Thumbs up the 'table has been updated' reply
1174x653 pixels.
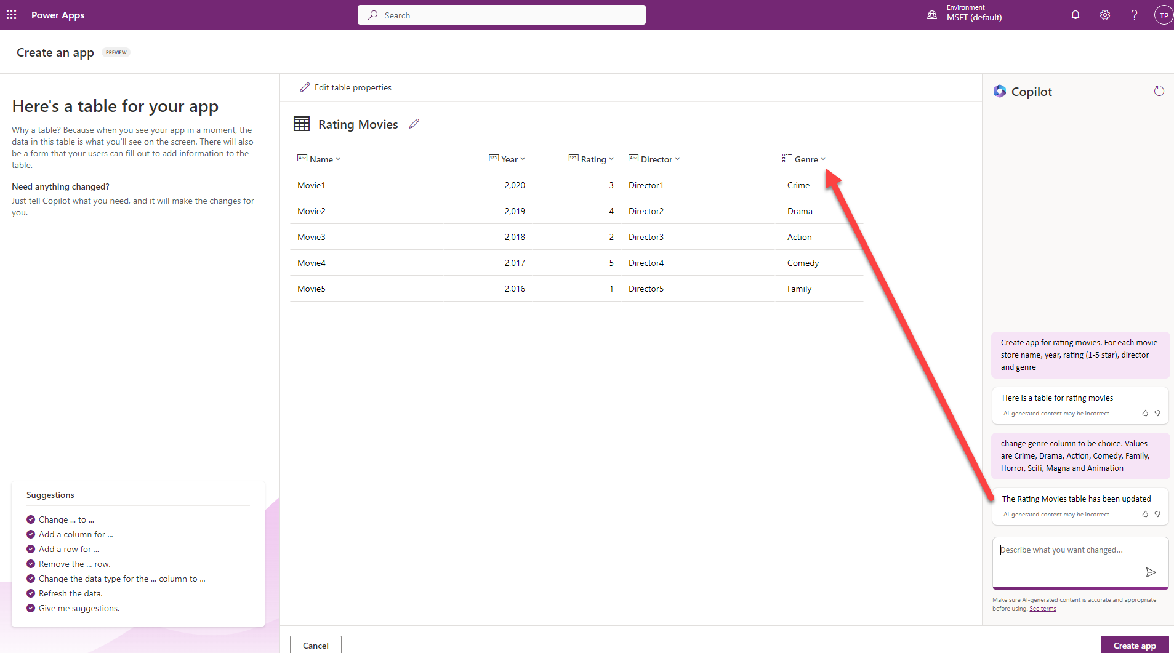point(1144,514)
